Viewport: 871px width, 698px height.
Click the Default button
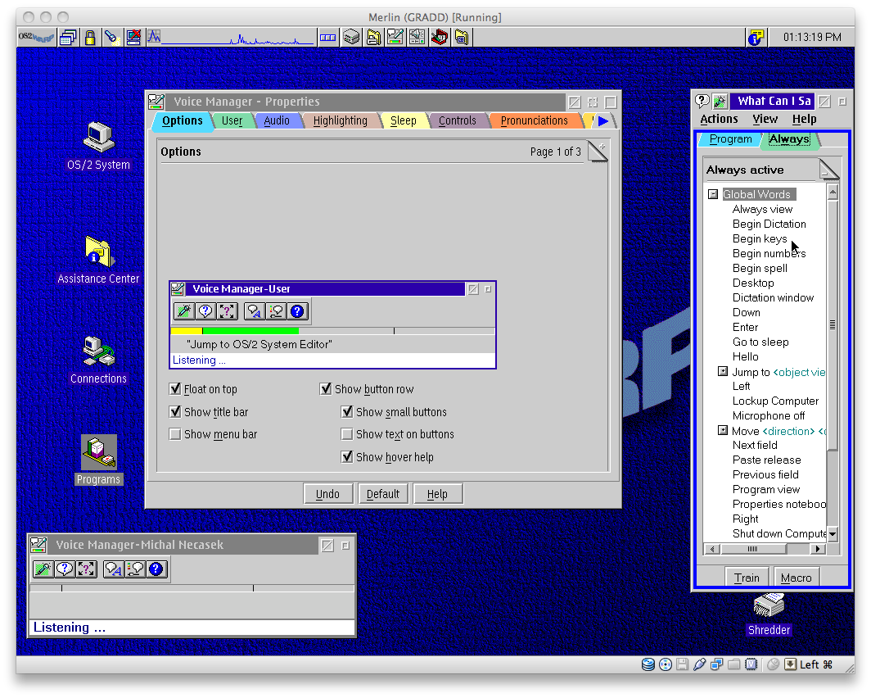[383, 494]
